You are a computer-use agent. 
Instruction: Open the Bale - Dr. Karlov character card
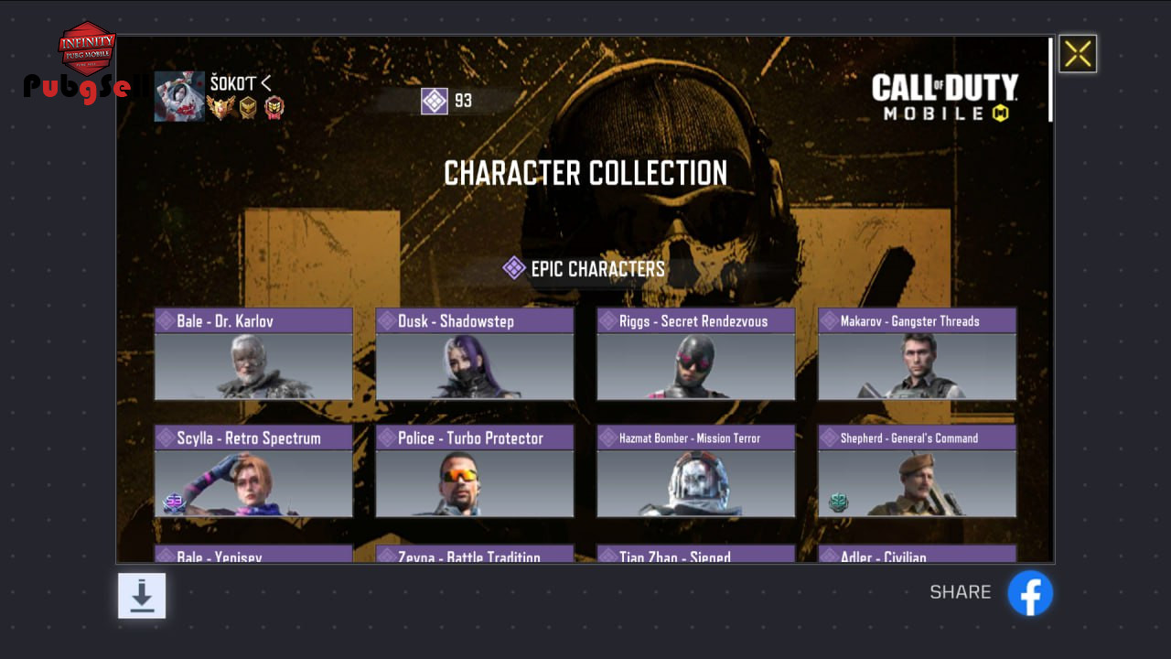tap(253, 354)
